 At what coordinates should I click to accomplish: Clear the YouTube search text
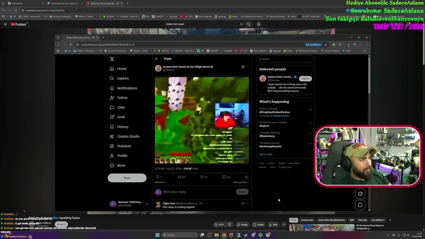241,24
